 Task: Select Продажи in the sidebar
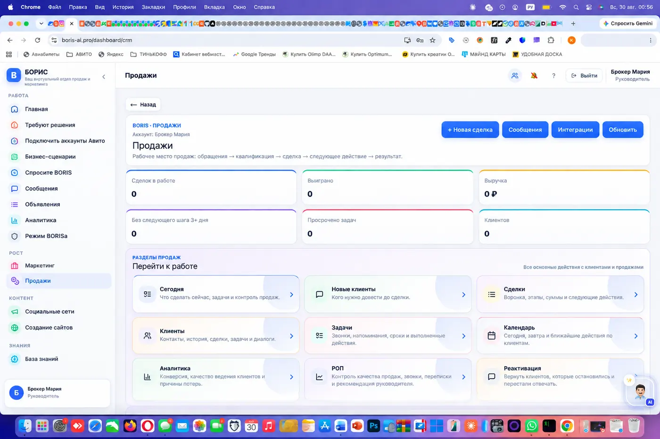pos(59,281)
